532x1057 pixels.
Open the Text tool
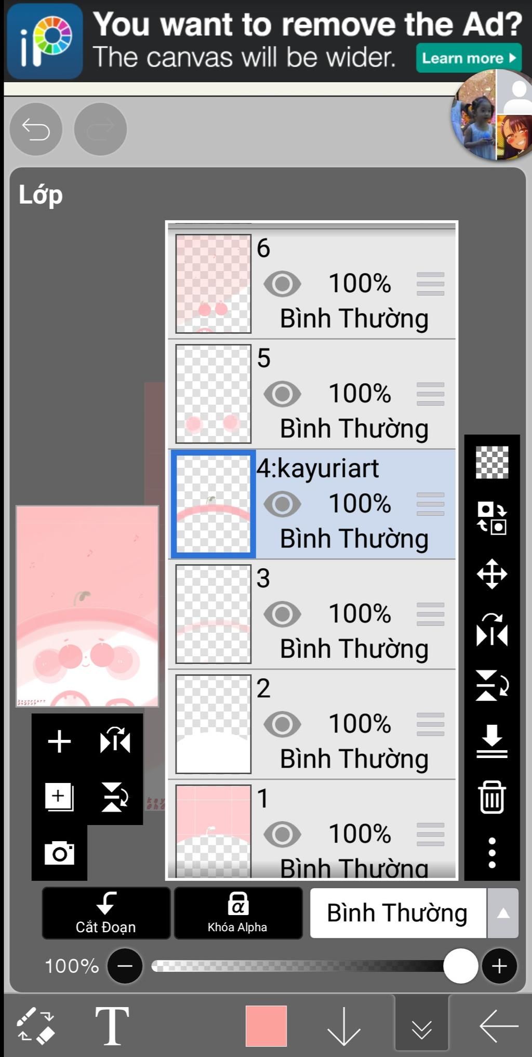point(112,1025)
